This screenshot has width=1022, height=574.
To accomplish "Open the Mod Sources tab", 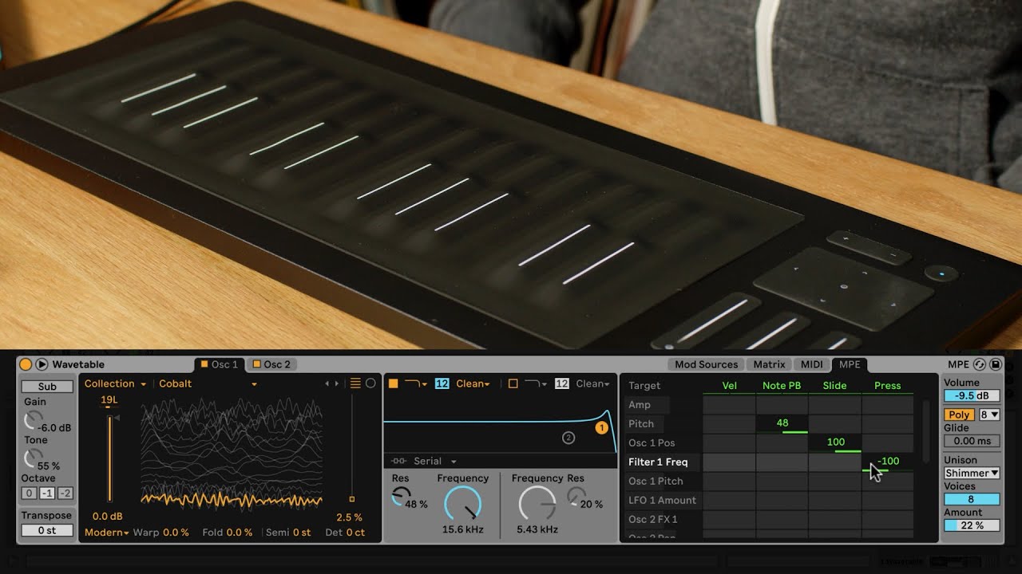I will click(706, 364).
